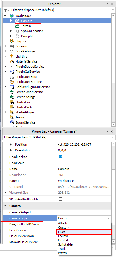Open the Explorer filter dropdown arrow

point(113,10)
